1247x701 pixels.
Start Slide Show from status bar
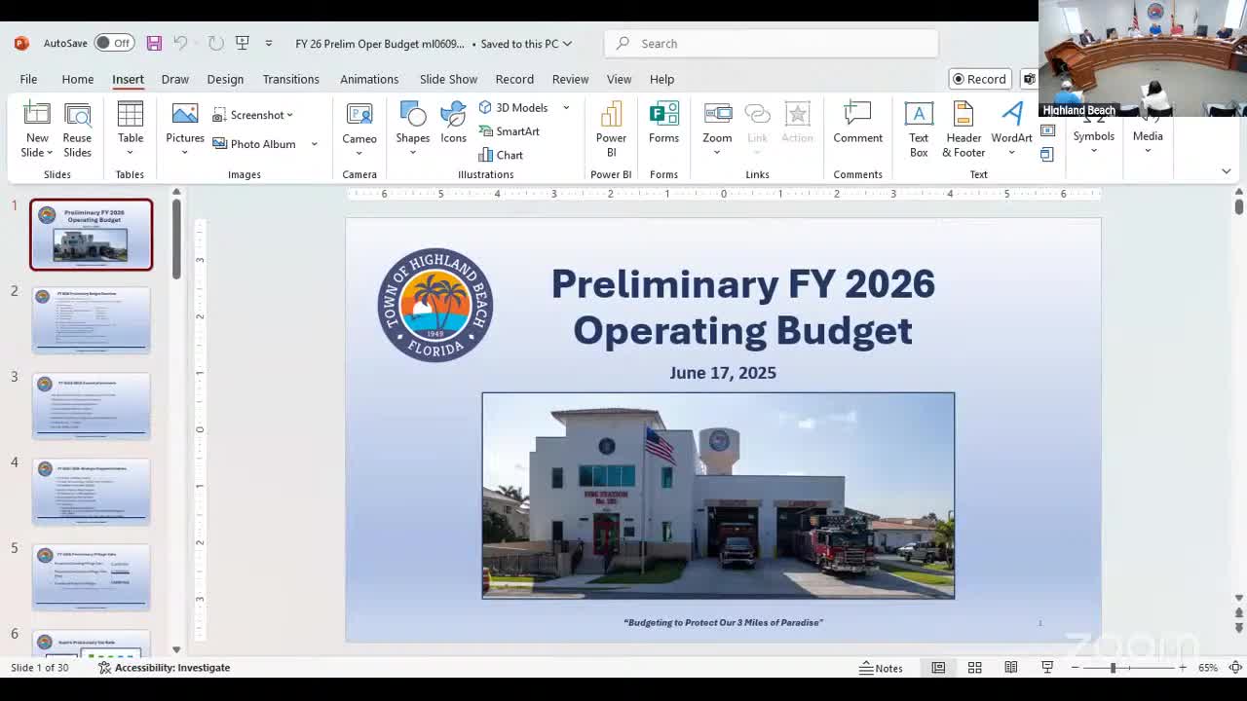[x=1047, y=667]
